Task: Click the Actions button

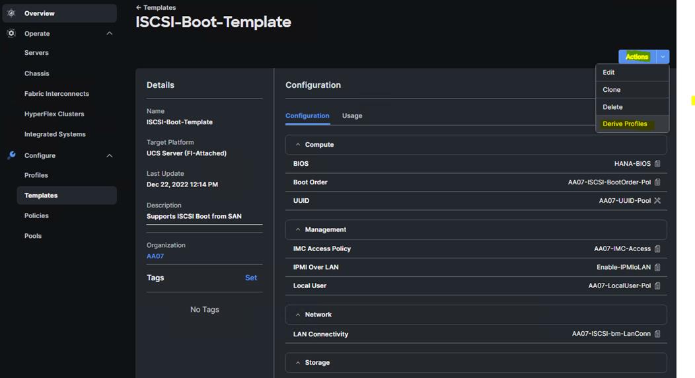Action: (638, 57)
